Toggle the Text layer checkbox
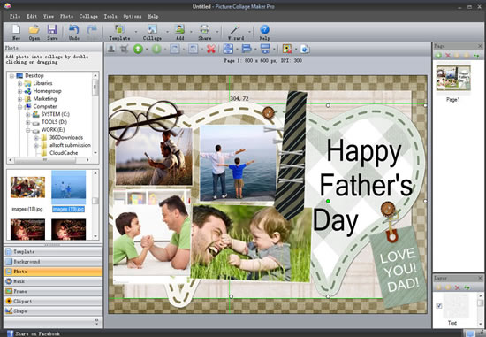This screenshot has width=486, height=337. click(439, 306)
